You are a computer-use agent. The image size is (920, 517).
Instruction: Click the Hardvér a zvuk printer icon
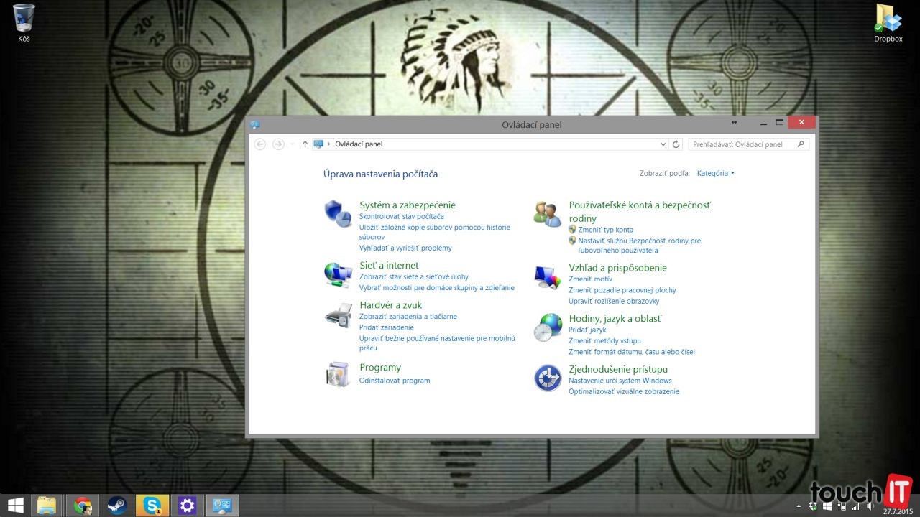tap(338, 315)
